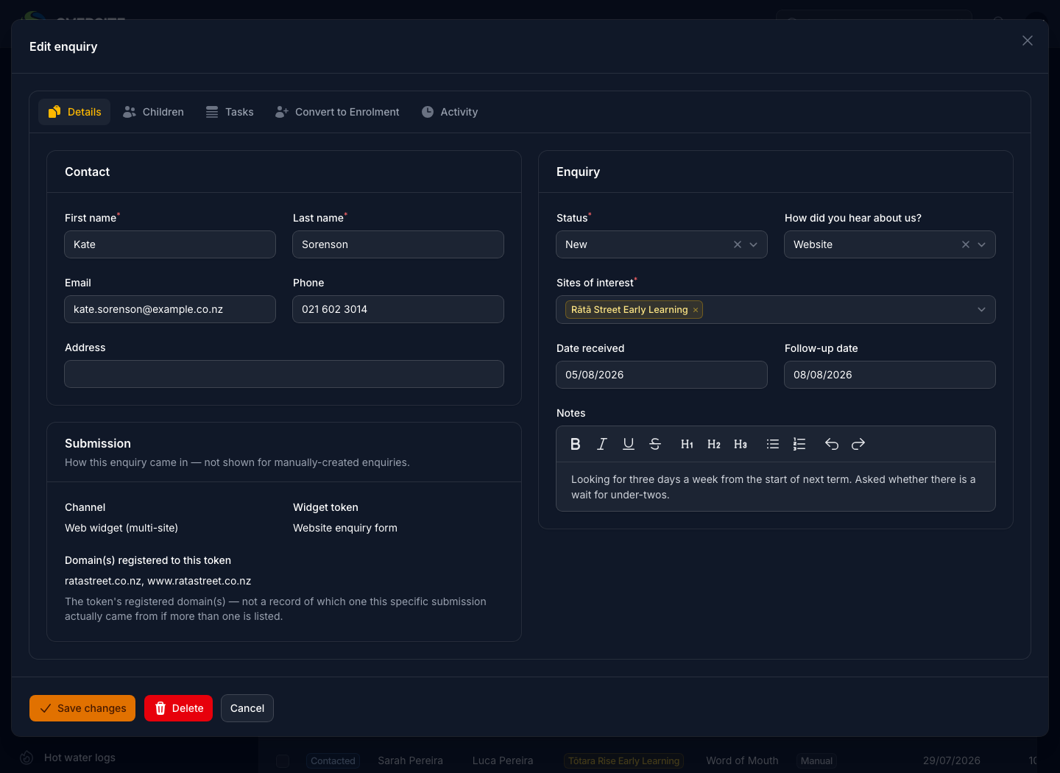Click 'Contacted' status badge in background table
The height and width of the screenshot is (773, 1060).
[x=333, y=760]
